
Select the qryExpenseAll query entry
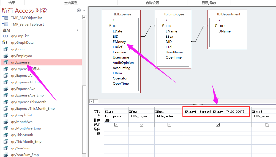point(22,76)
